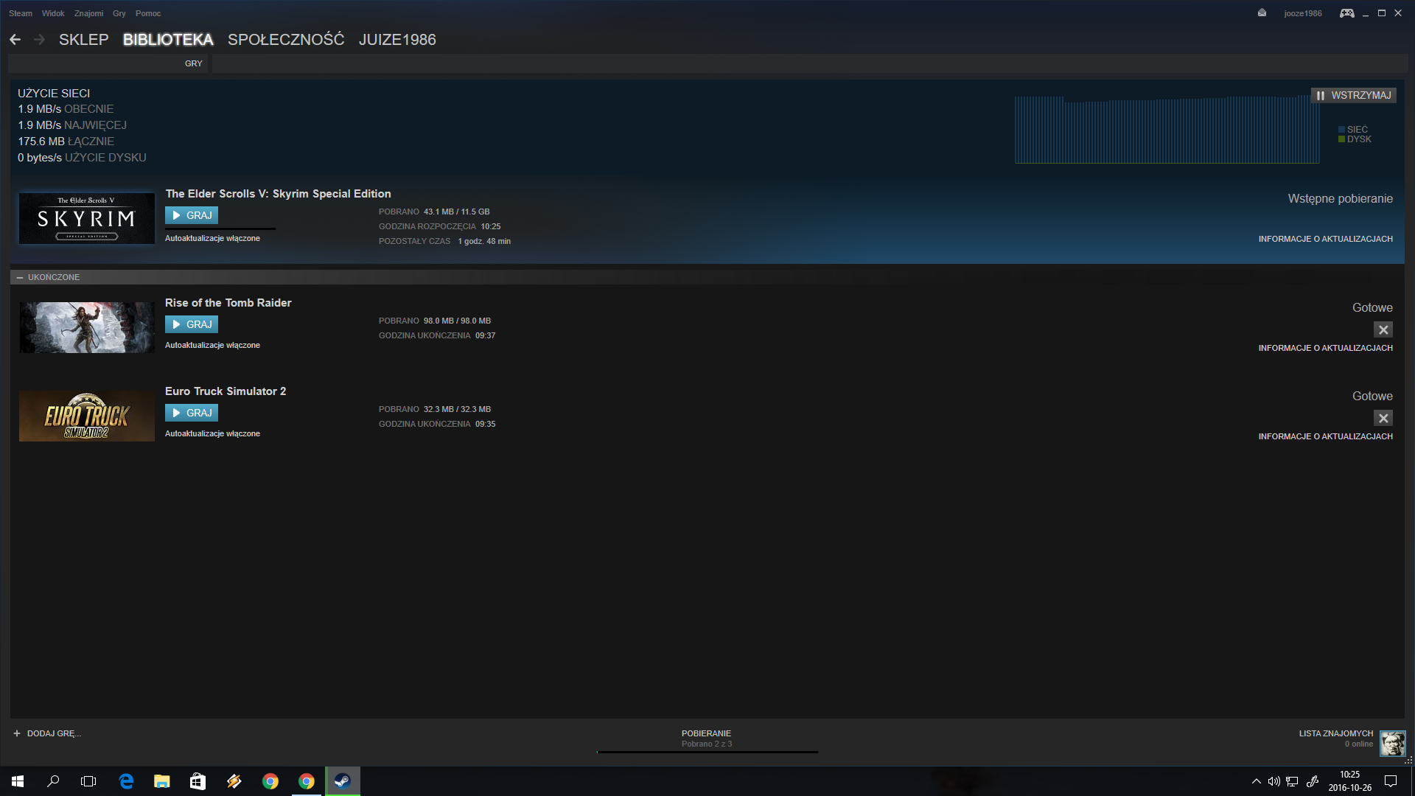Open the first Chrome taskbar icon
Viewport: 1415px width, 796px height.
pyautogui.click(x=270, y=781)
